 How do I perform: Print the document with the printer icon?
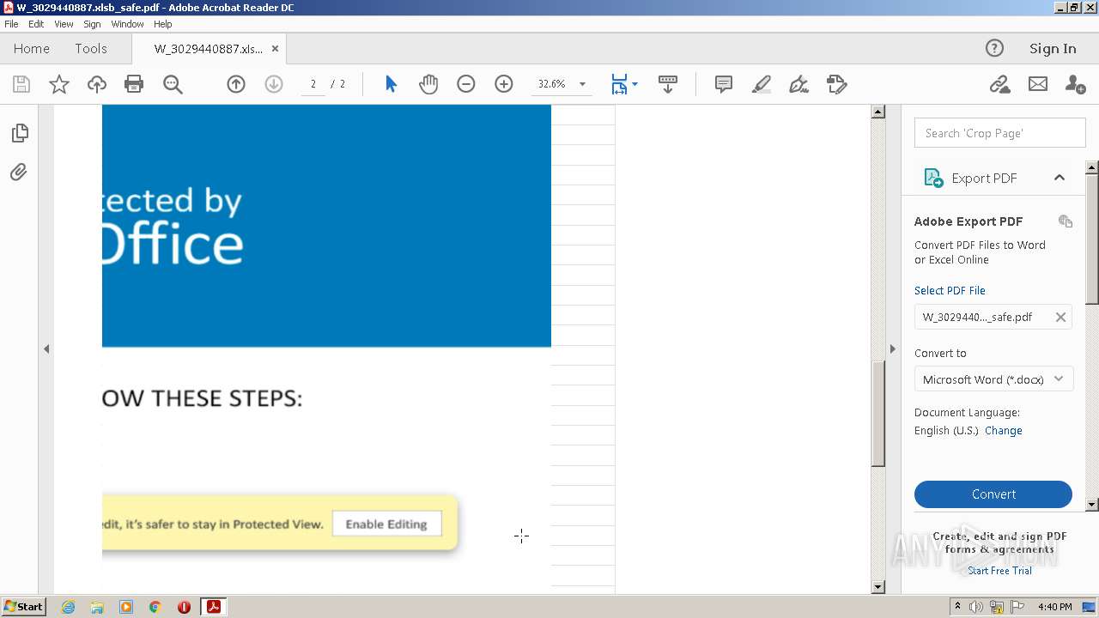134,84
